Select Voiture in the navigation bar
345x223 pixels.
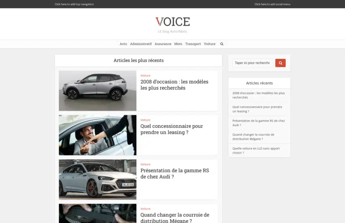[209, 44]
